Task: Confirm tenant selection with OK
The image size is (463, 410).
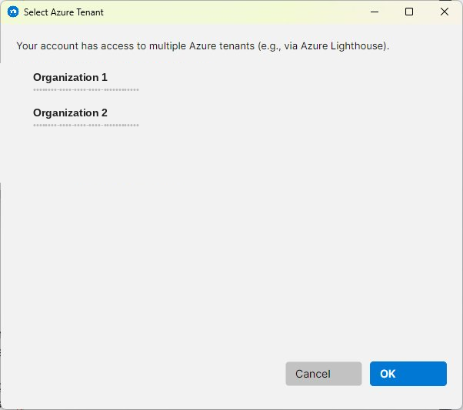Action: (408, 374)
